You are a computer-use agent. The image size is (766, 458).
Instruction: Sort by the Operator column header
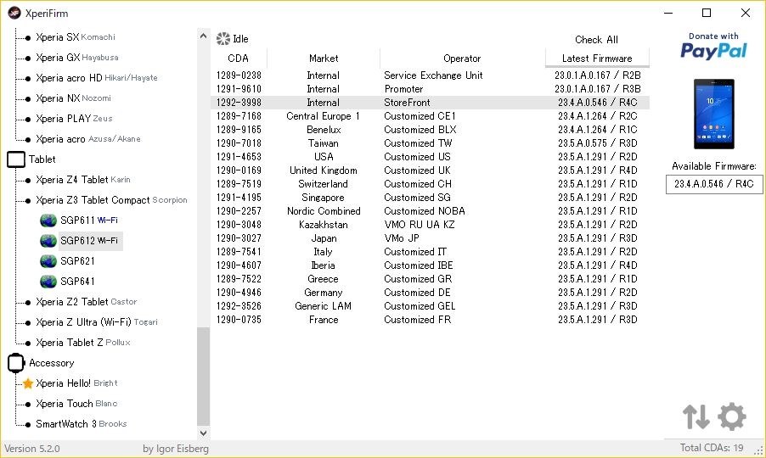462,58
